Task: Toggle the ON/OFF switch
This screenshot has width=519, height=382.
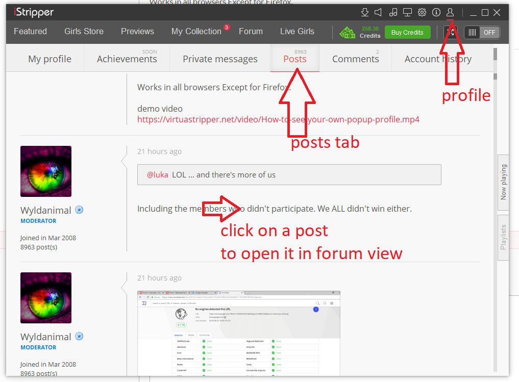Action: click(482, 32)
